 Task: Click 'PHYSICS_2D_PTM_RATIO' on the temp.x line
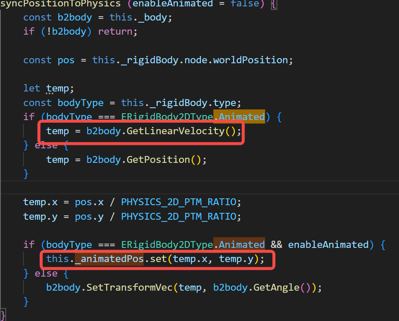point(179,202)
